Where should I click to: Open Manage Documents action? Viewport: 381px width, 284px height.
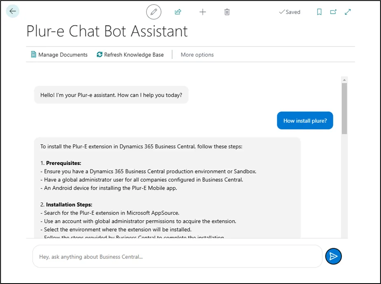click(59, 54)
